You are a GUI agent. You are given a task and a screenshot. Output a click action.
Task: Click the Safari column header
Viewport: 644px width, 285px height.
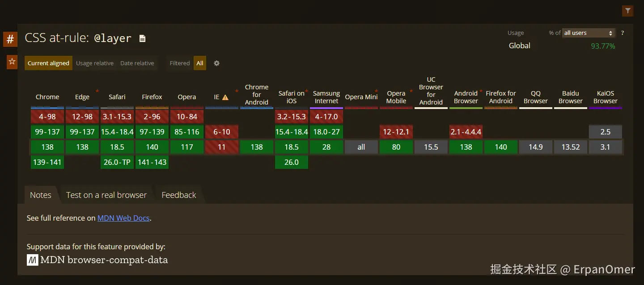click(117, 97)
